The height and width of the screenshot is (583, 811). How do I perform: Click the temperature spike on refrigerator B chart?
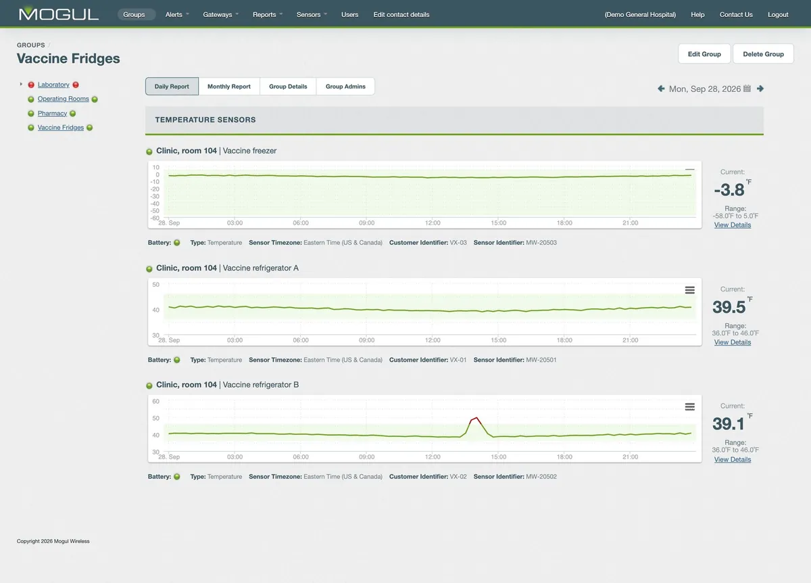coord(476,419)
